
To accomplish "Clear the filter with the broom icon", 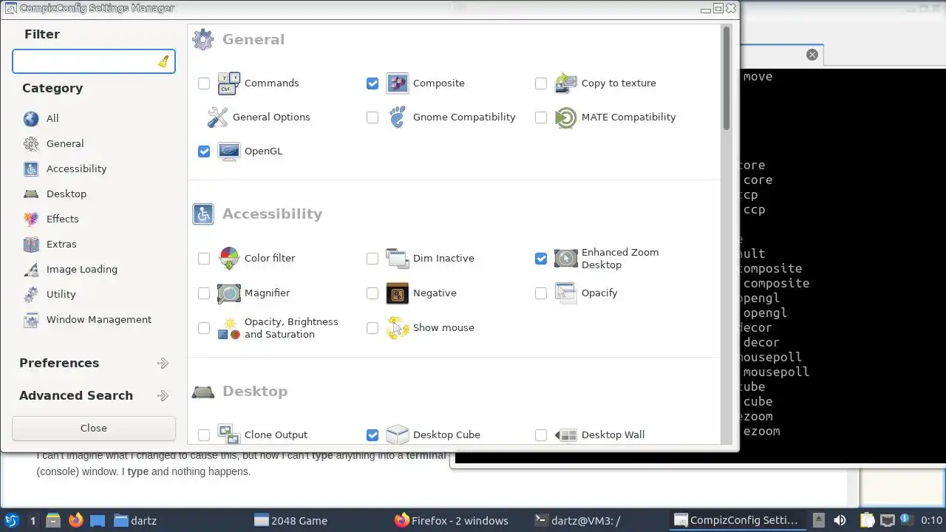I will click(x=163, y=62).
